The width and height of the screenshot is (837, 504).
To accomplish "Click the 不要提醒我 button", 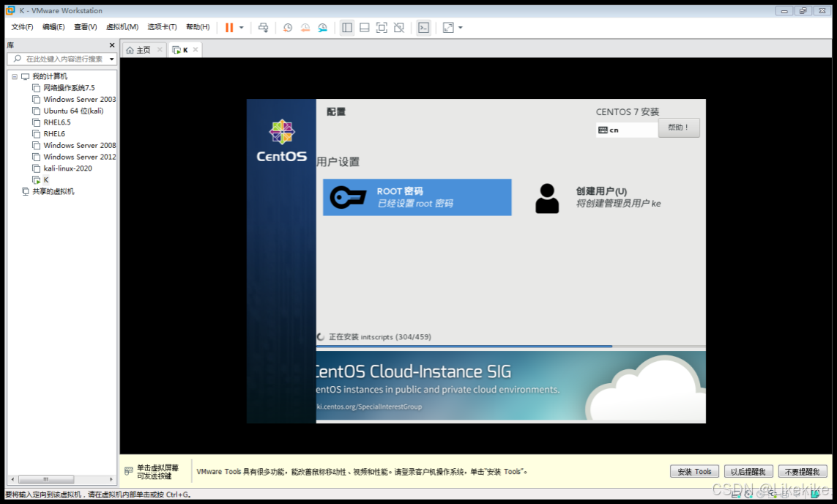I will click(803, 472).
